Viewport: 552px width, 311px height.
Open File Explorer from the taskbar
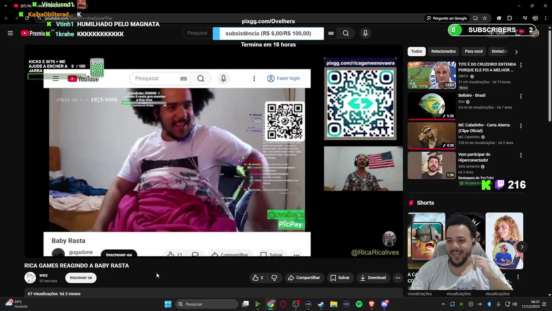(333, 304)
